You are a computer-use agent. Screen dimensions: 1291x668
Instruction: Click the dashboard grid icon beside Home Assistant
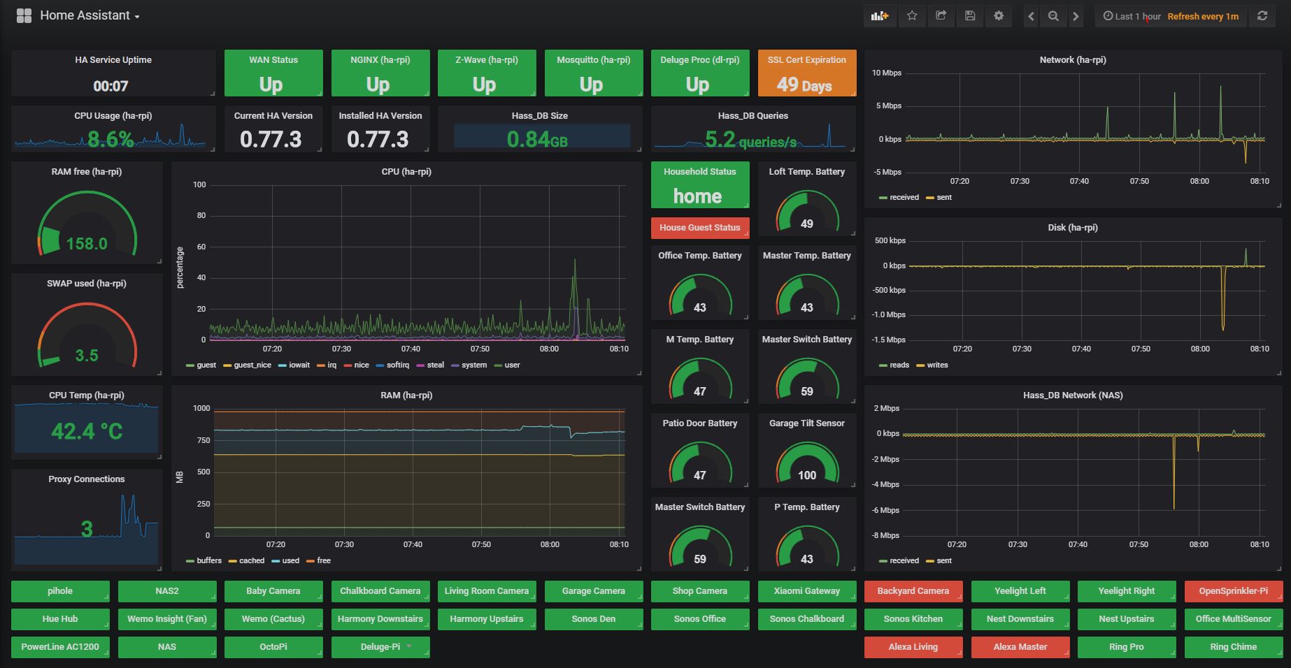point(24,15)
